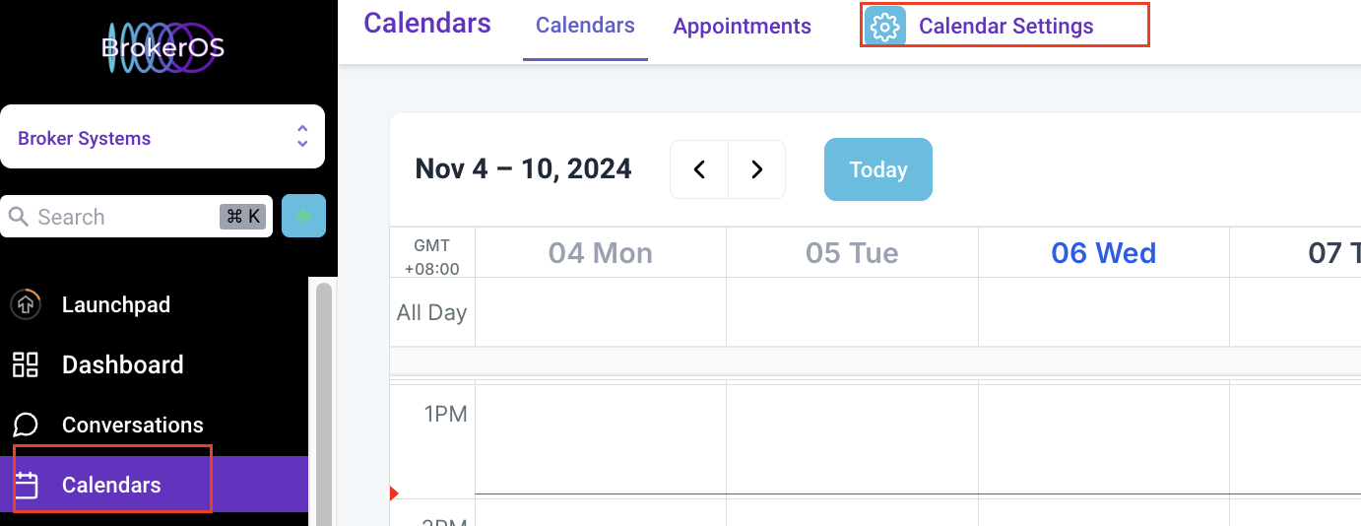Go to previous week arrow
The width and height of the screenshot is (1361, 526).
(x=699, y=169)
